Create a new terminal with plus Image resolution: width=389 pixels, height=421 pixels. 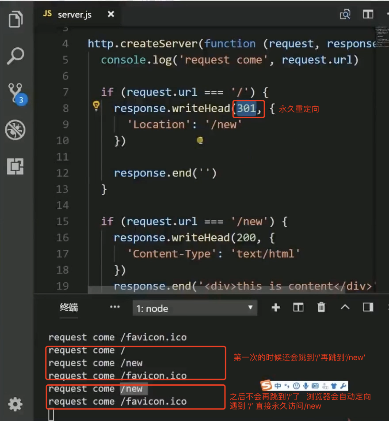point(276,308)
